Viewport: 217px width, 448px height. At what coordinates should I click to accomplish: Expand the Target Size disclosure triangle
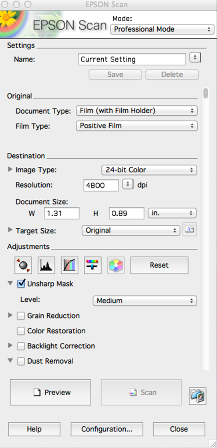coord(10,230)
